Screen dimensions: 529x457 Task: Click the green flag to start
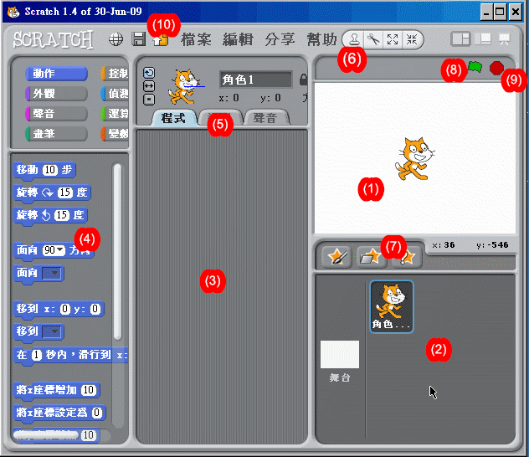[475, 67]
